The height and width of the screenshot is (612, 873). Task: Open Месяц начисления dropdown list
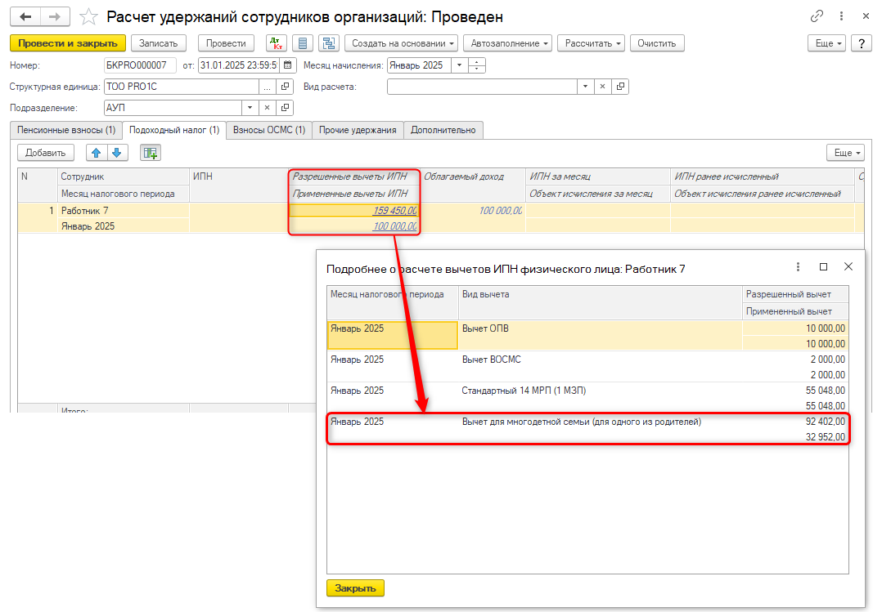458,65
